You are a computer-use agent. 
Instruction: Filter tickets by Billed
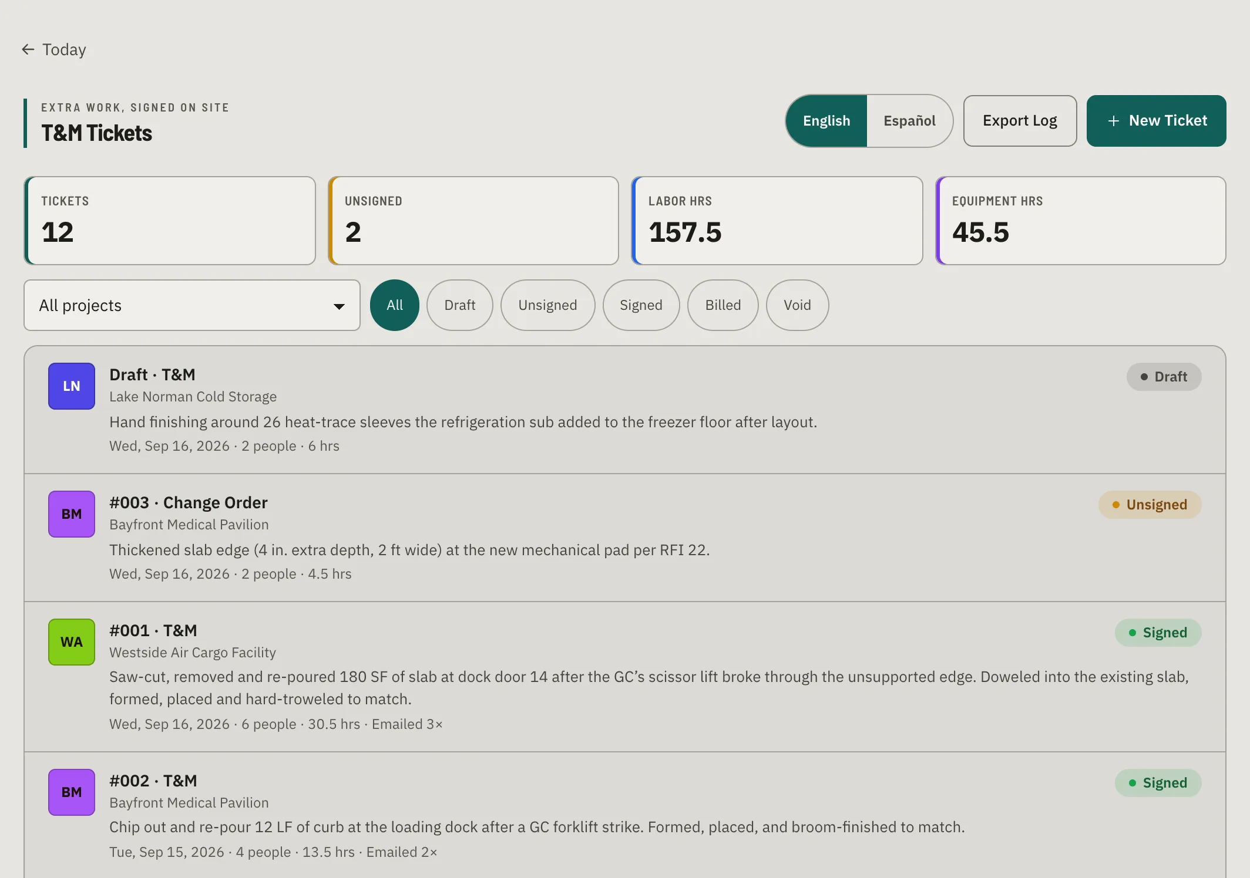pos(723,305)
